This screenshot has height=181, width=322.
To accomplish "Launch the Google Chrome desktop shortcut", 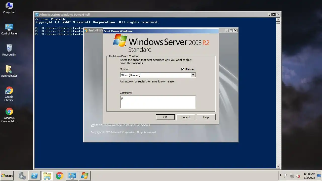I will coord(9,94).
